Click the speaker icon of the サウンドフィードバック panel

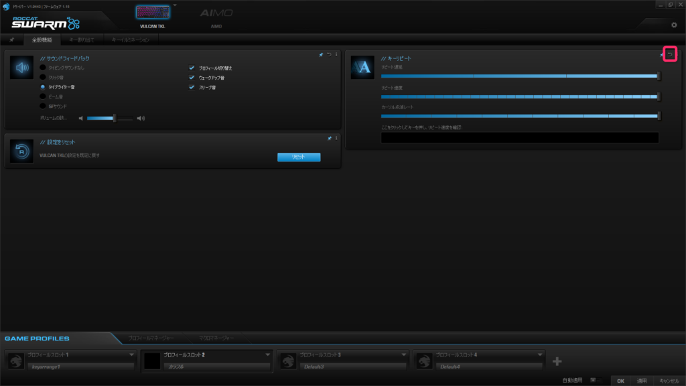(x=22, y=68)
